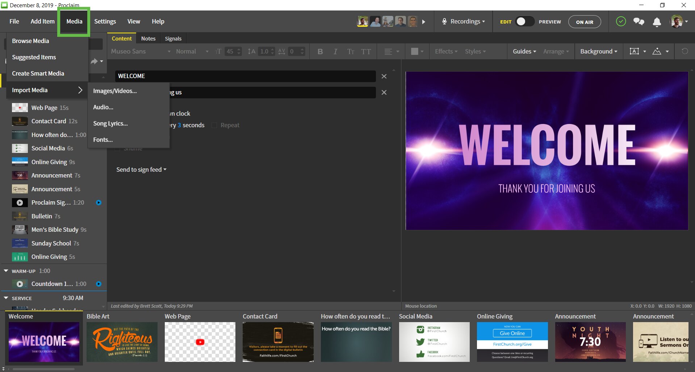This screenshot has width=695, height=372.
Task: Remove the second text field with X
Action: [x=384, y=93]
